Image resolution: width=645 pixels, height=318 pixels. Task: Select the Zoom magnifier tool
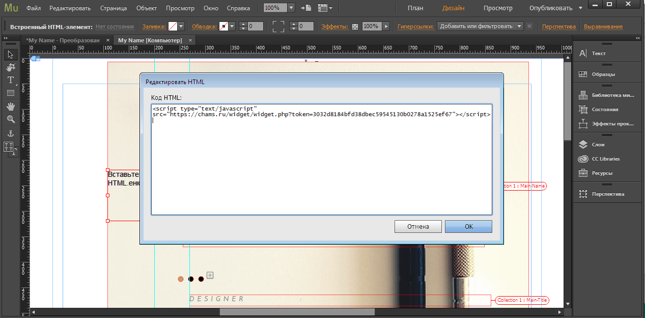10,119
